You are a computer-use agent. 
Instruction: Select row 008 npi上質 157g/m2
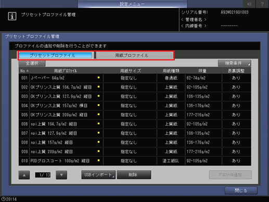(x=135, y=143)
